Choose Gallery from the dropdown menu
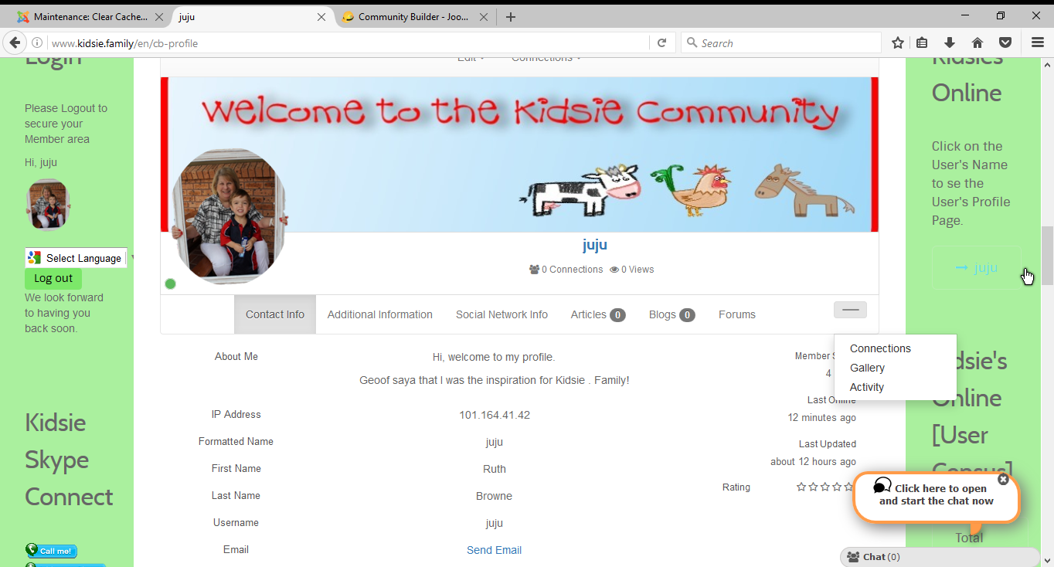This screenshot has width=1054, height=567. tap(867, 368)
